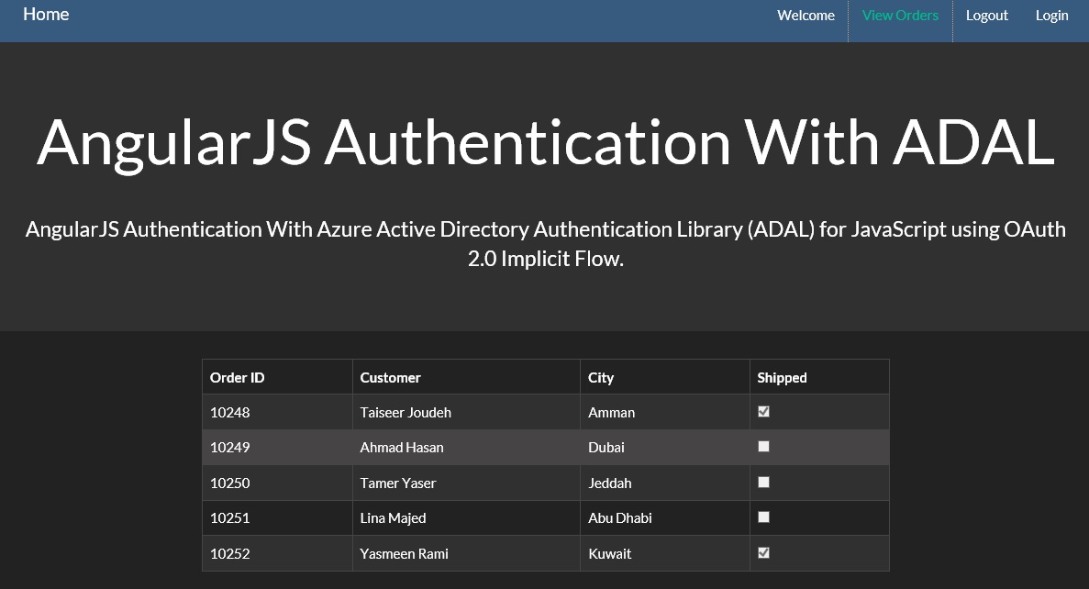Enable Shipped for Ahmad Hasan's order
1089x589 pixels.
pos(763,446)
